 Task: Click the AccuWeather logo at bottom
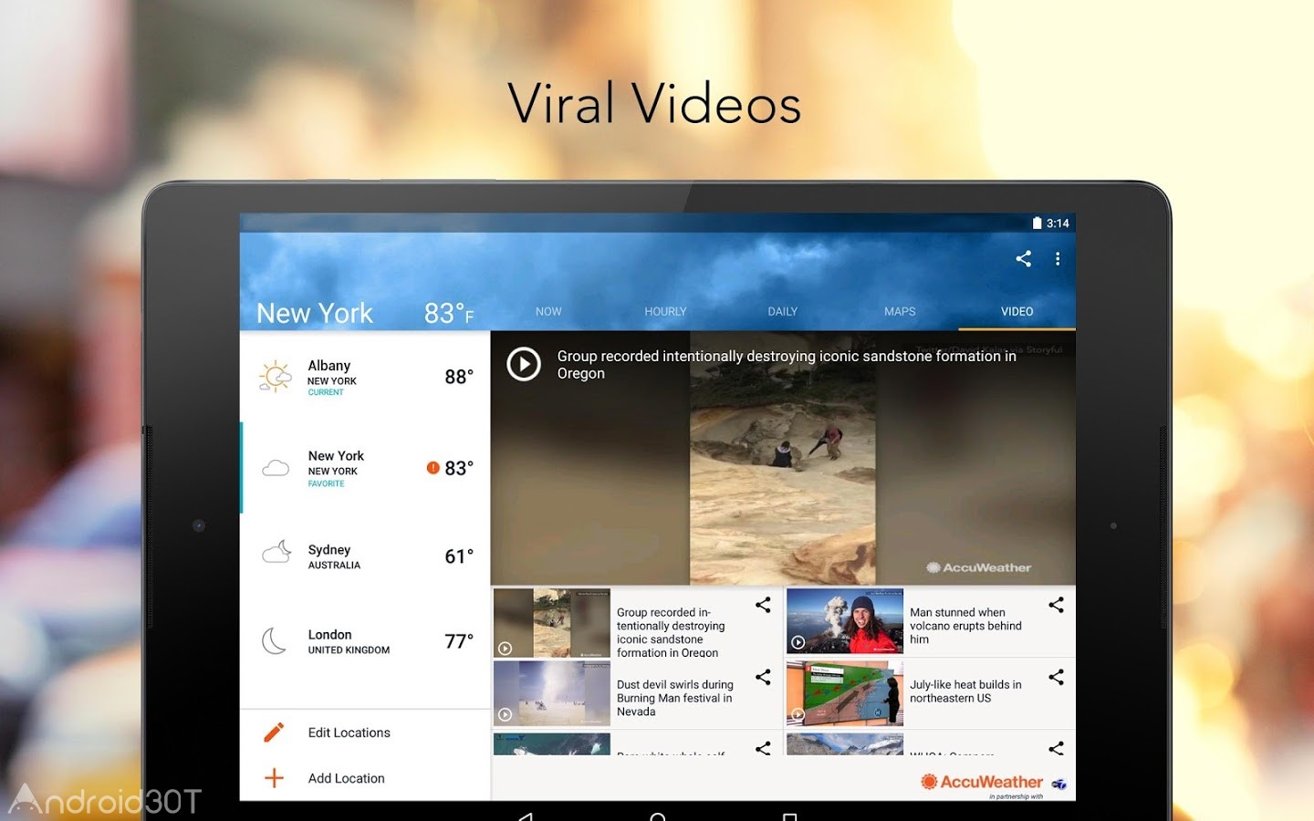pos(982,782)
